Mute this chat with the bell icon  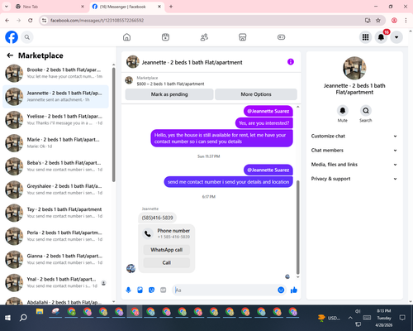343,111
